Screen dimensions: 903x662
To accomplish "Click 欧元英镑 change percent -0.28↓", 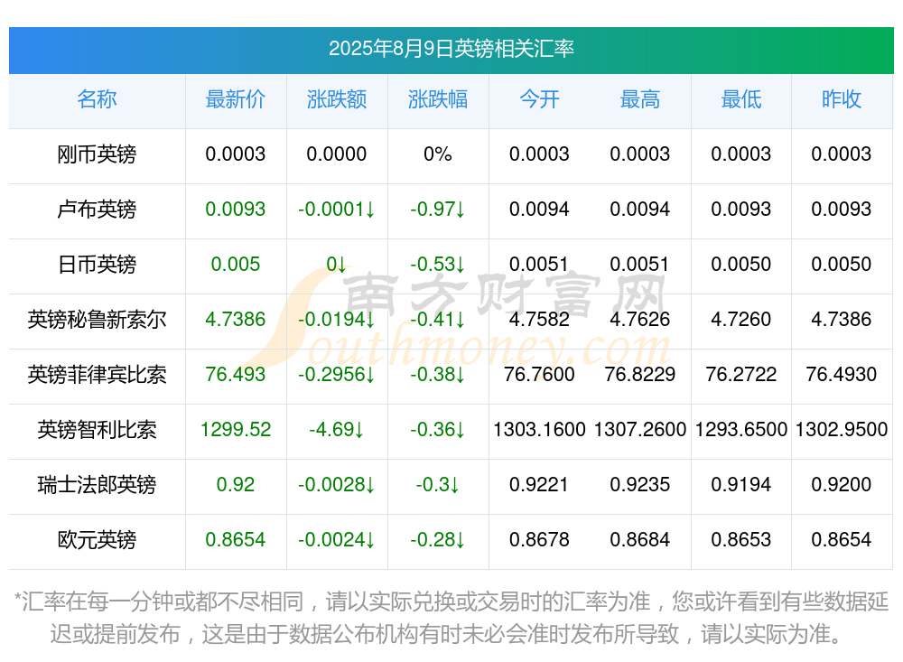I will tap(438, 540).
